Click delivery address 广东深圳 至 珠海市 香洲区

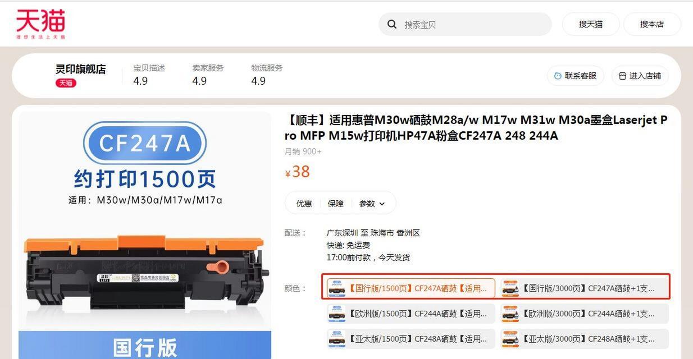(x=373, y=233)
